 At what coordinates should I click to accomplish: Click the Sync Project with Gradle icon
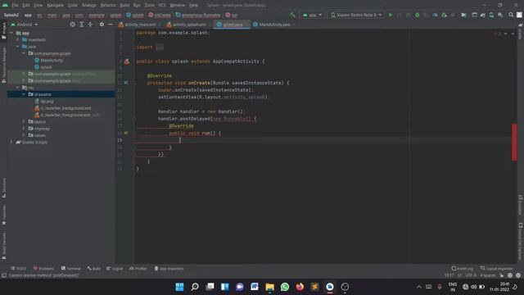(483, 15)
